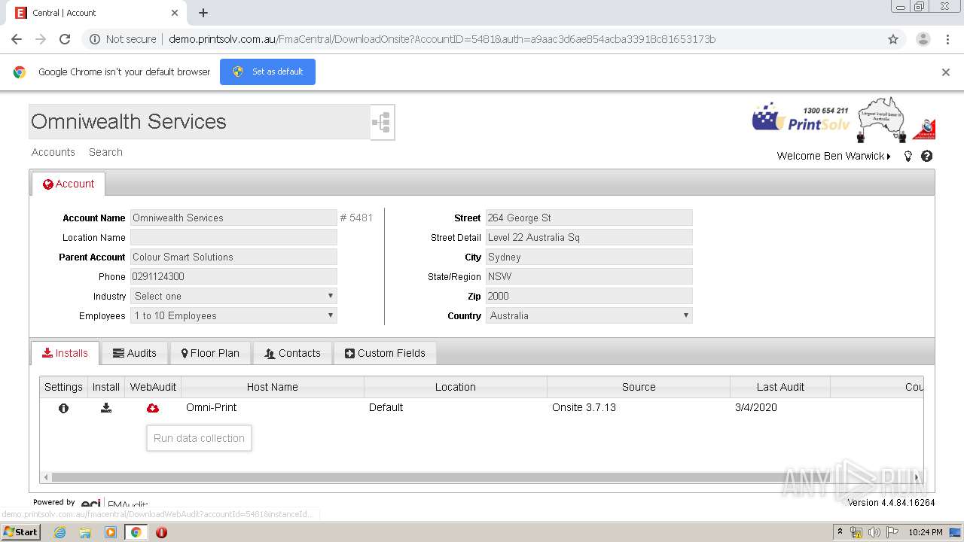Open the Windows Start menu
Screen dimensions: 964x542
[21, 532]
